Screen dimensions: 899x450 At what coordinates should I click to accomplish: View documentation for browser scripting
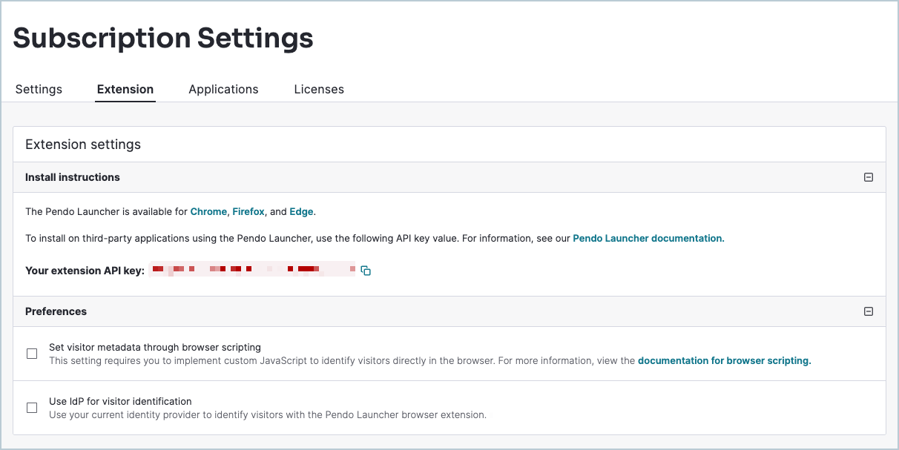[x=724, y=361]
